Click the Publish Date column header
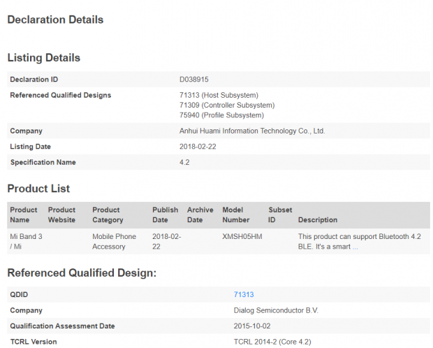 pyautogui.click(x=165, y=215)
